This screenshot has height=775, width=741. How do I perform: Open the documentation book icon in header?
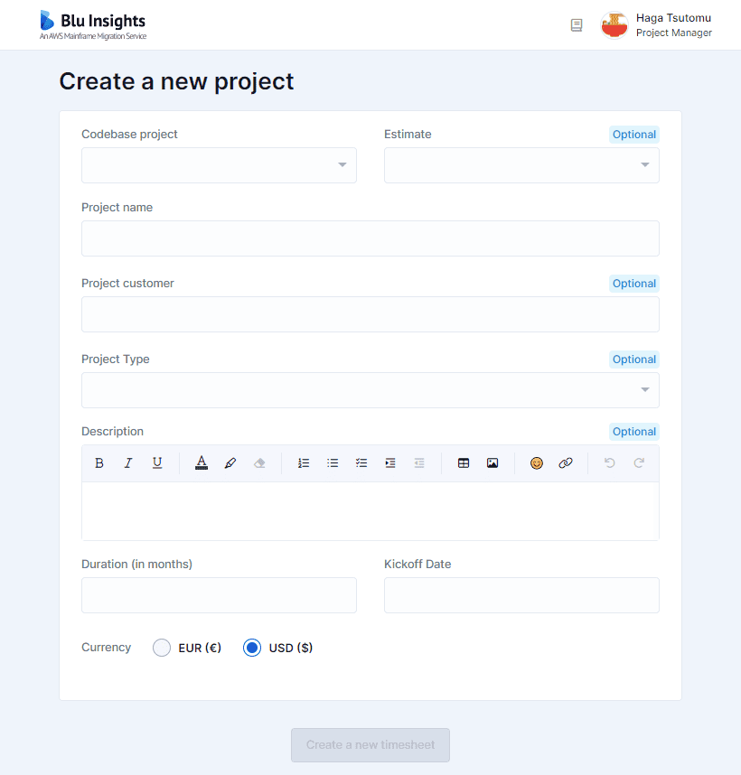click(577, 24)
